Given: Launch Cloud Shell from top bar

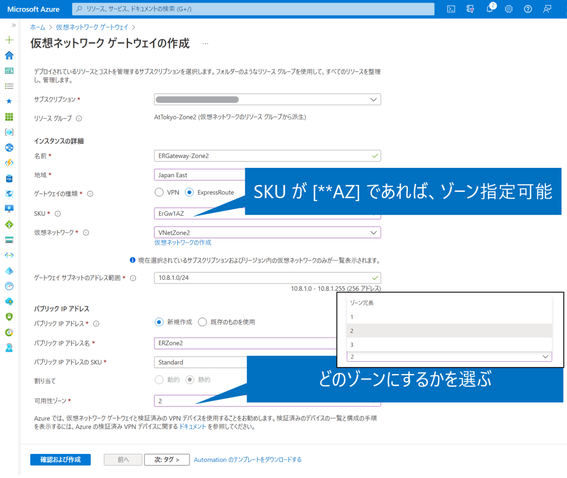Looking at the screenshot, I should pos(451,9).
